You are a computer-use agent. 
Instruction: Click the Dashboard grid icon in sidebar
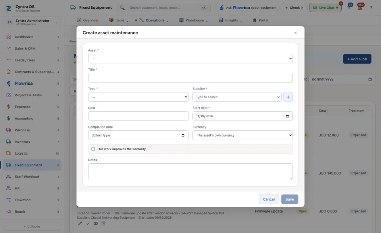point(8,37)
